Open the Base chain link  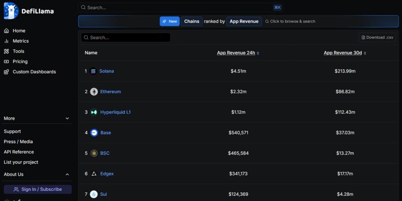(106, 133)
